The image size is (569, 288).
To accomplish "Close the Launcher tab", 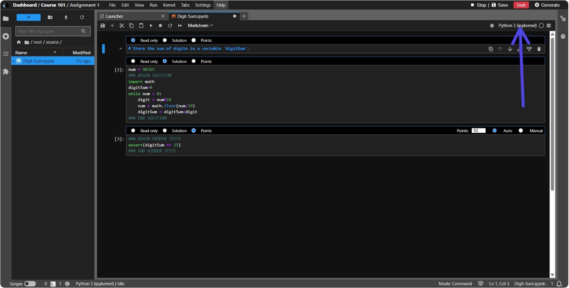I will point(163,16).
